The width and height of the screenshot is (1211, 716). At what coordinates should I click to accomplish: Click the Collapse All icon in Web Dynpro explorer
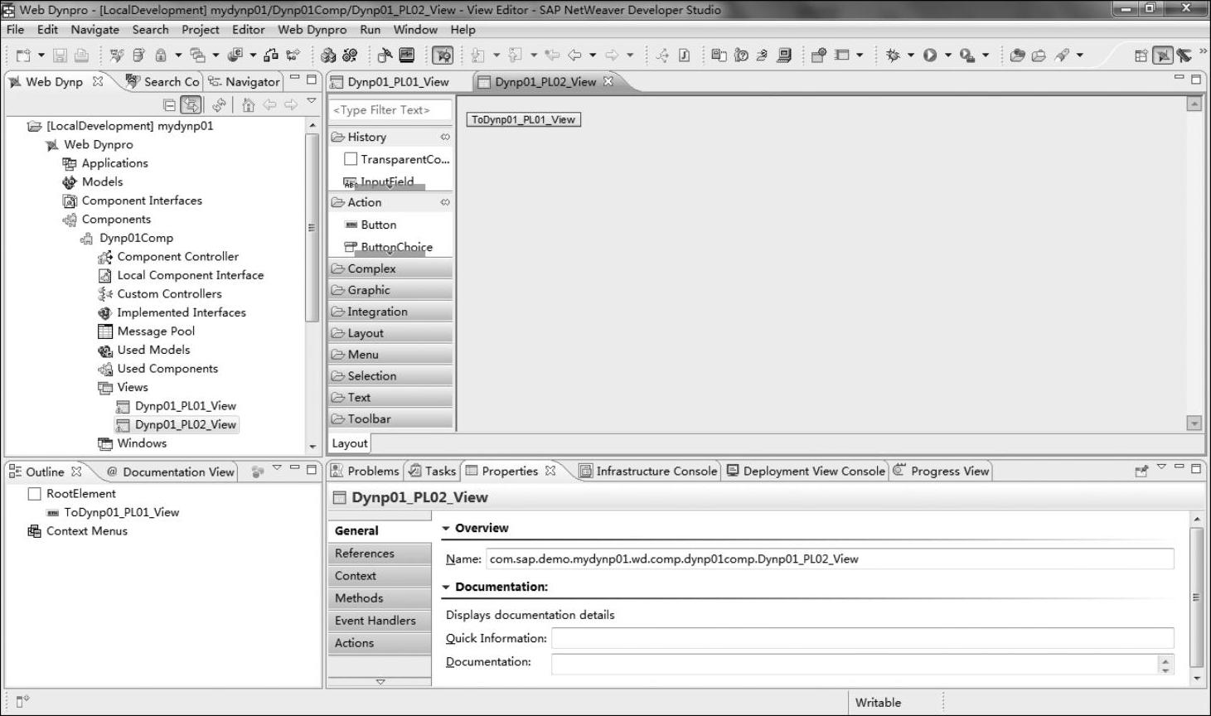click(169, 104)
